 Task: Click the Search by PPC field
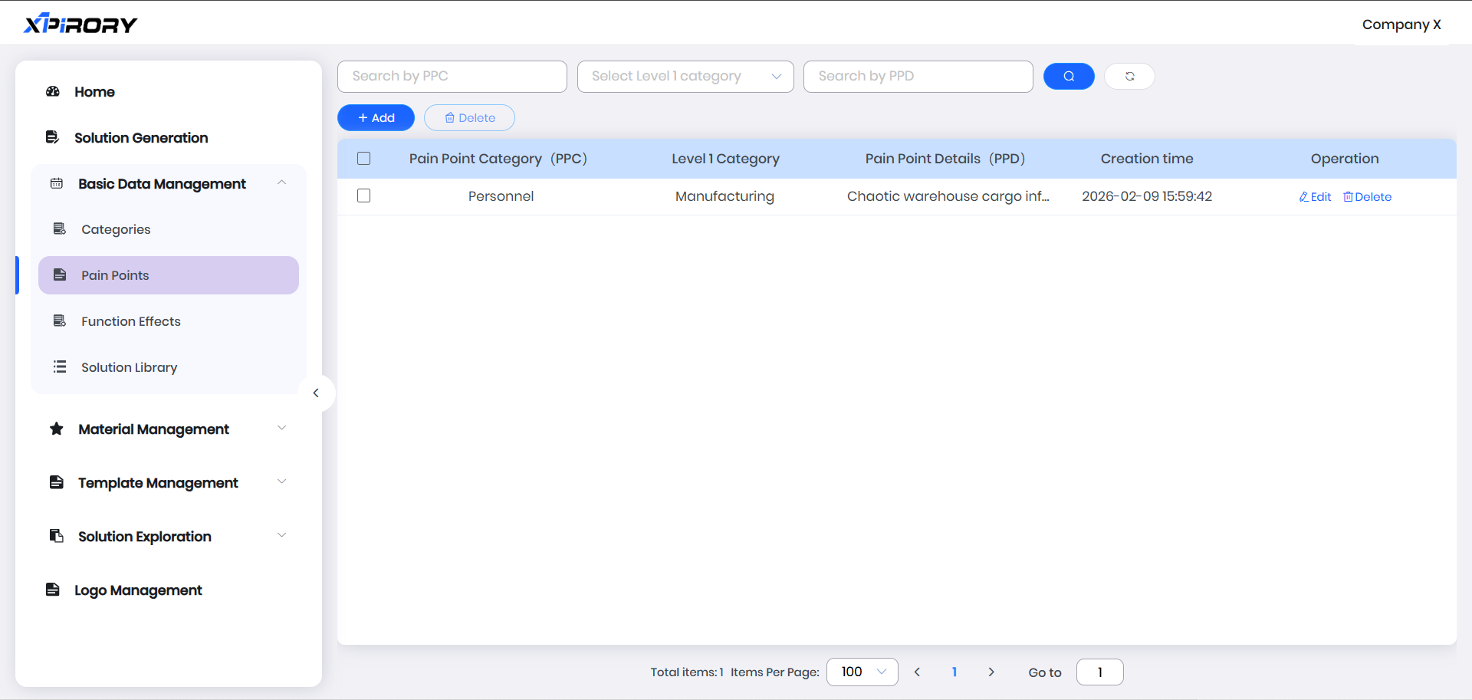pos(452,77)
